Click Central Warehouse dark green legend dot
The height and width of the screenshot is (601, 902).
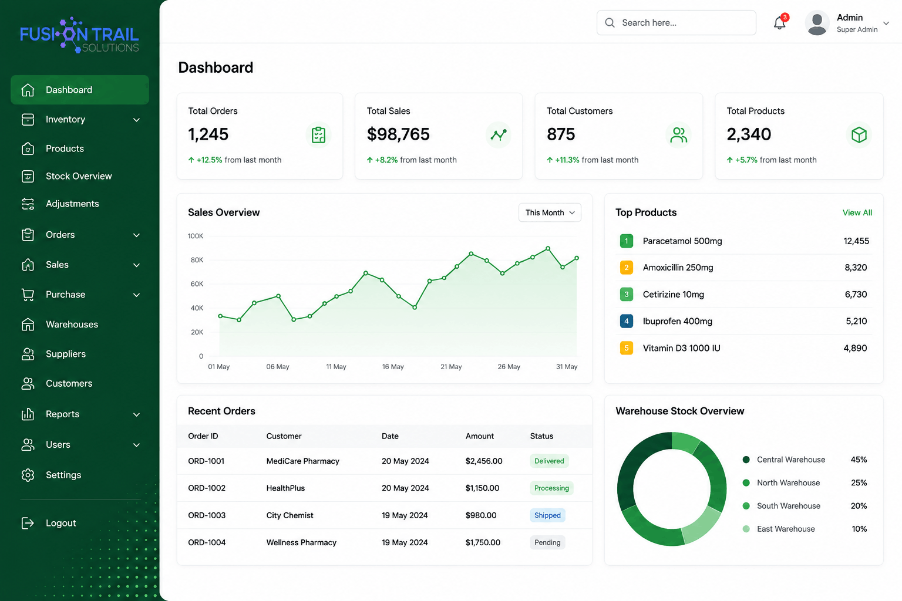click(x=746, y=460)
